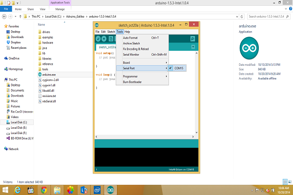Open the Windows Start button

point(5,190)
